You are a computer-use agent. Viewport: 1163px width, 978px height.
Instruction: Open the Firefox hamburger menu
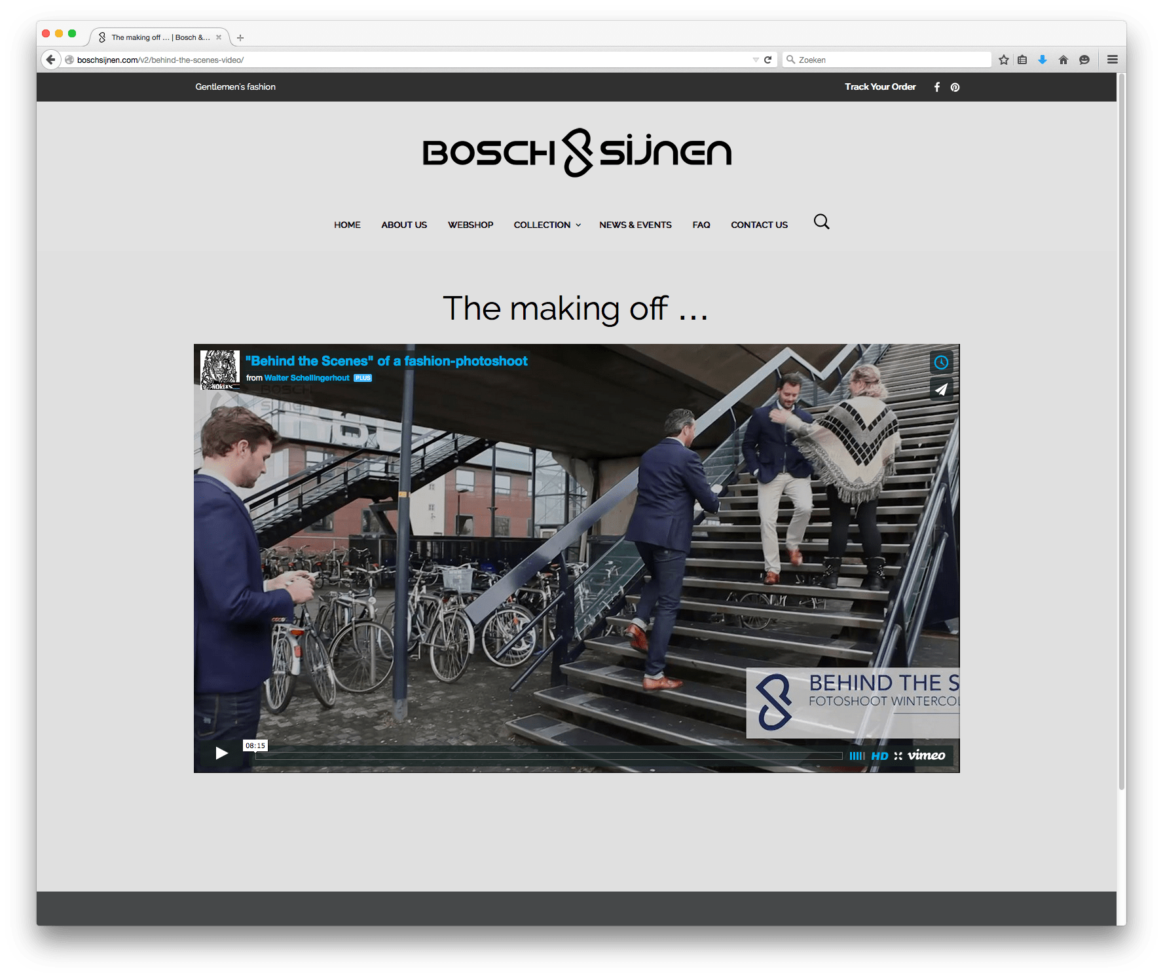pos(1113,60)
